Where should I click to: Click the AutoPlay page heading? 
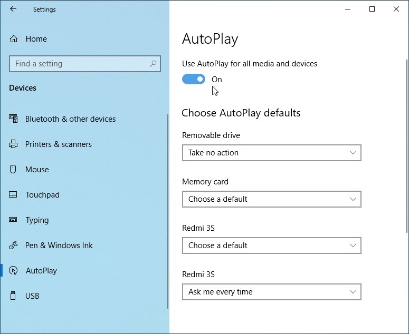[210, 40]
